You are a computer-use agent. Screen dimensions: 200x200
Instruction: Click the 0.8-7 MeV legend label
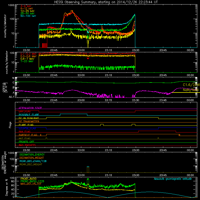coord(27,59)
